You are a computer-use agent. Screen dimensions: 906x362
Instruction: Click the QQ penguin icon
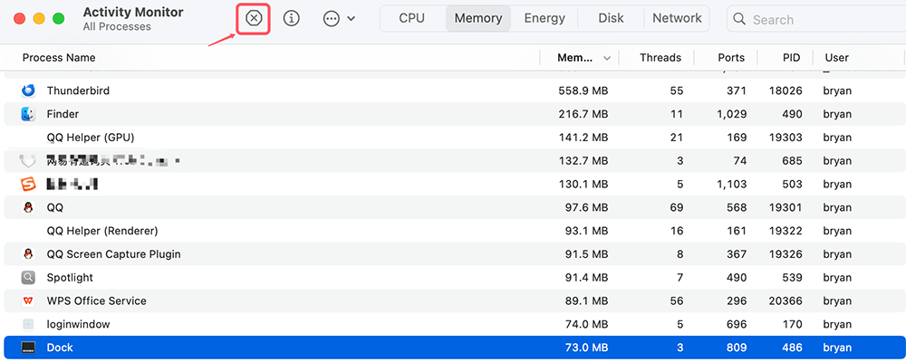[28, 207]
